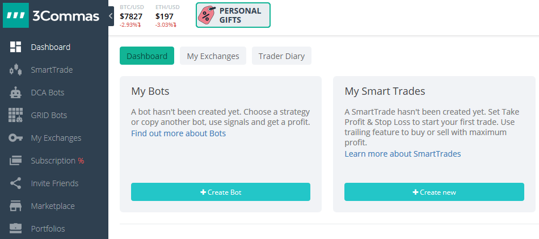This screenshot has width=539, height=239.
Task: Click the BTC/USD price ticker
Action: pos(132,16)
